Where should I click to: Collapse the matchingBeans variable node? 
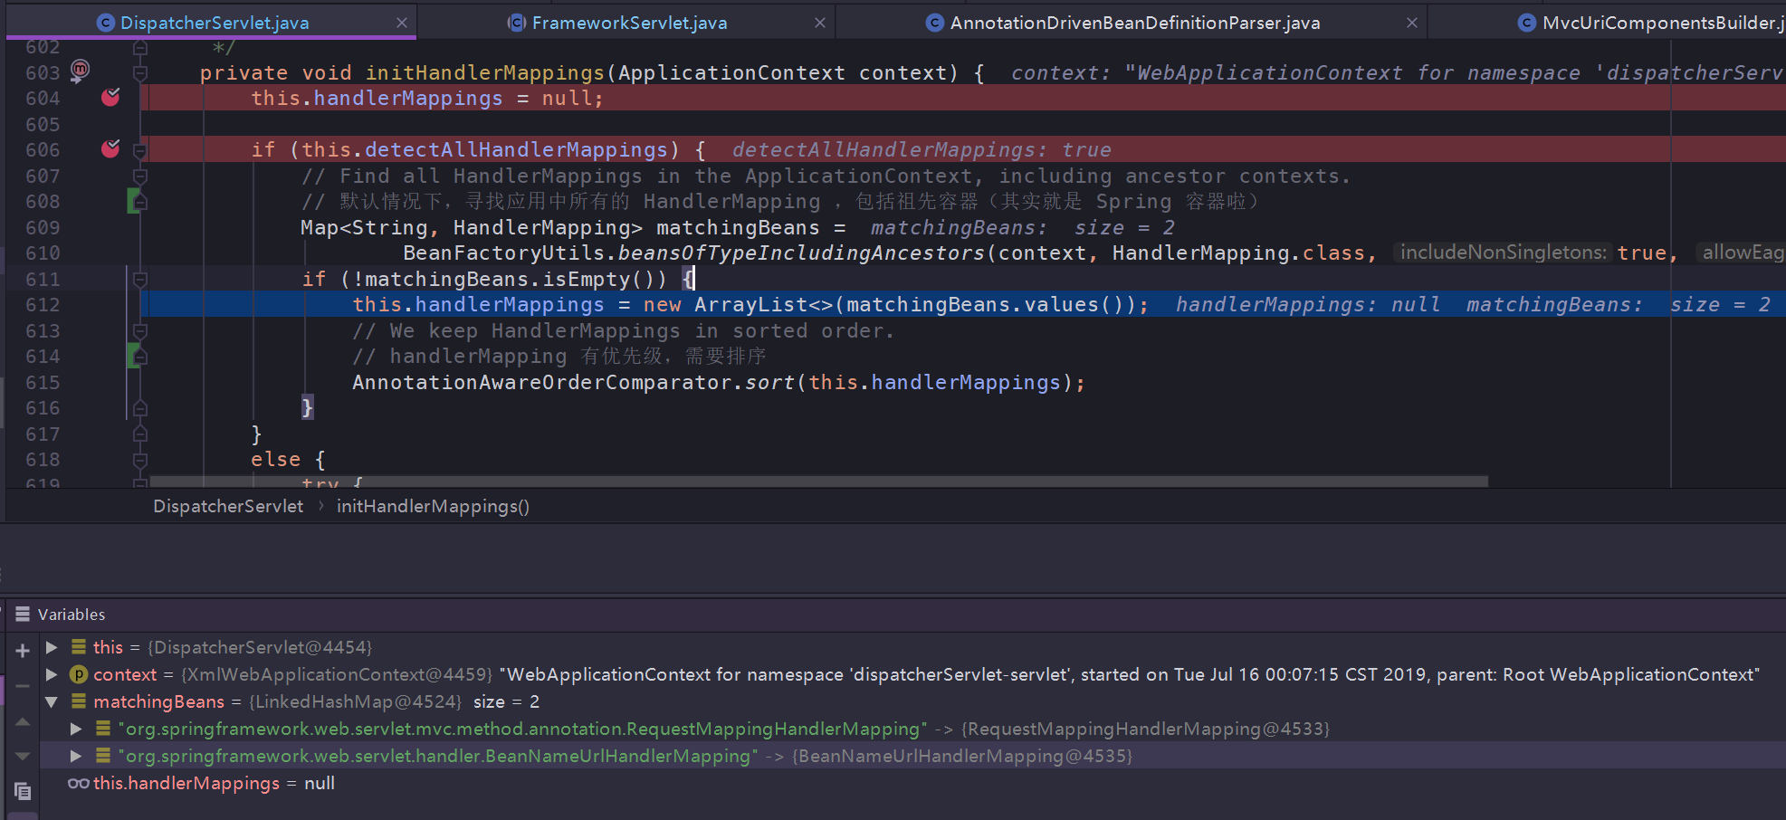pos(52,701)
